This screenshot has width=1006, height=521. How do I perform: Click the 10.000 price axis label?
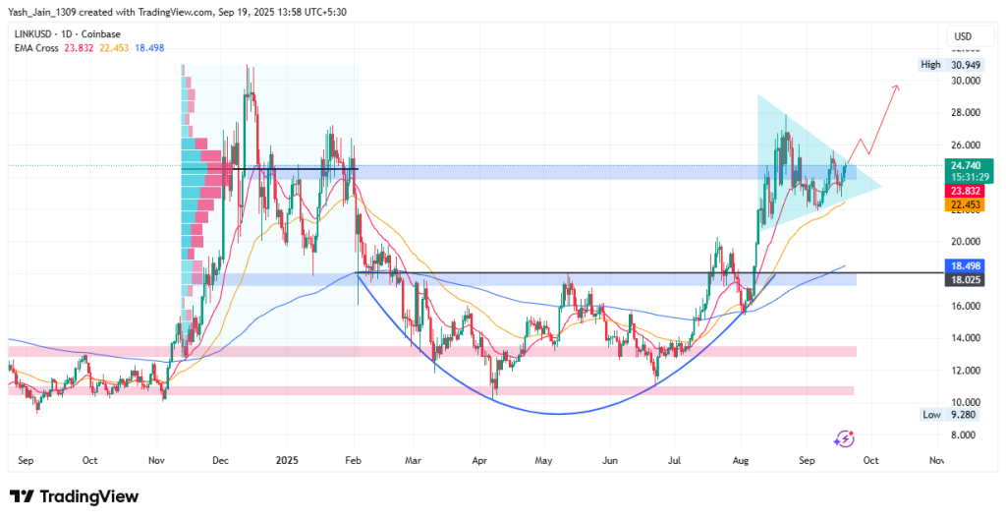tap(965, 402)
